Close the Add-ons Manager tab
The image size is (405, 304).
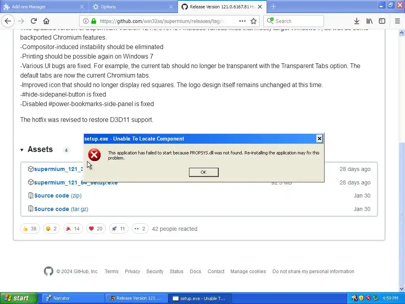(x=82, y=7)
